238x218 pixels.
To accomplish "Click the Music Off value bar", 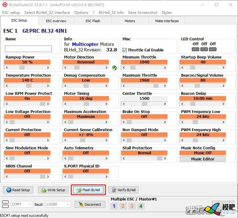I will click(x=203, y=153).
